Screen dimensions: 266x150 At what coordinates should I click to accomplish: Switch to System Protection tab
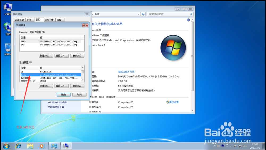click(49, 20)
